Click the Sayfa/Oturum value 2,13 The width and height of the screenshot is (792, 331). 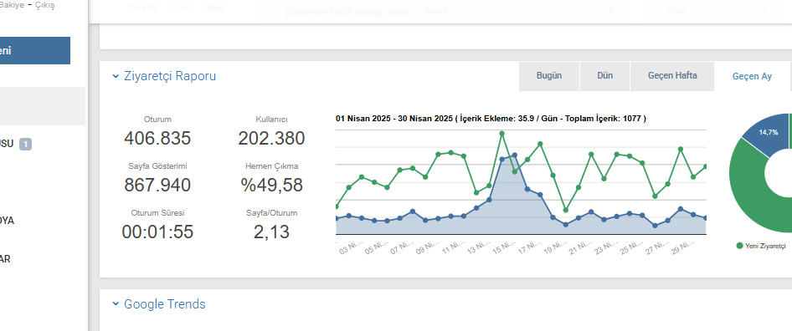click(x=272, y=232)
